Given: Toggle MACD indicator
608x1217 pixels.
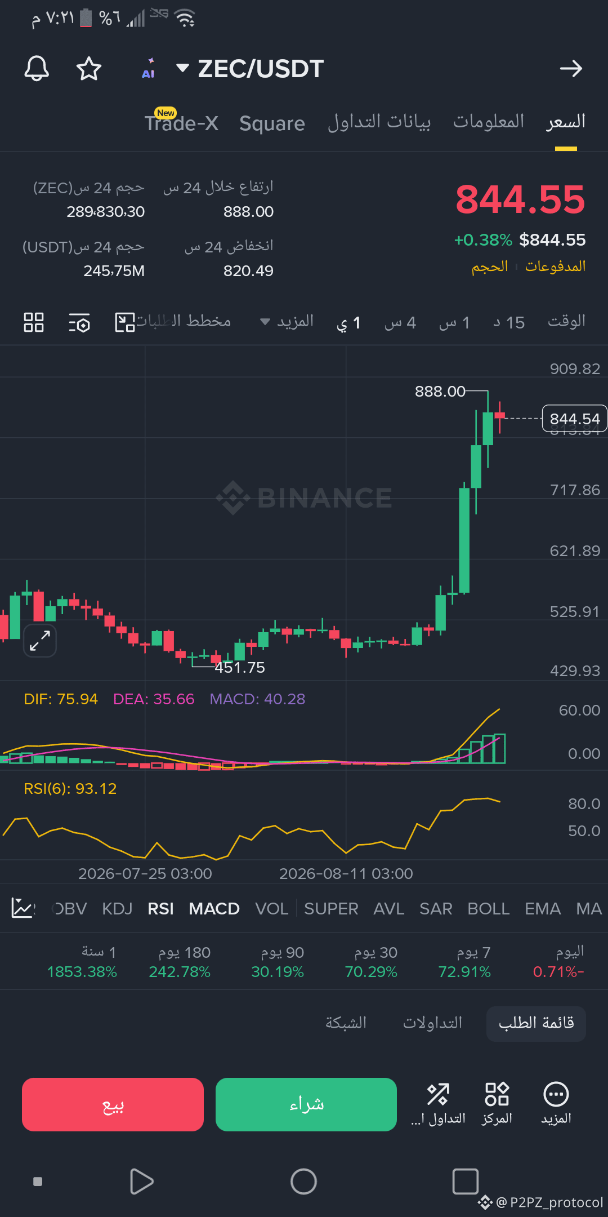Looking at the screenshot, I should click(x=214, y=909).
